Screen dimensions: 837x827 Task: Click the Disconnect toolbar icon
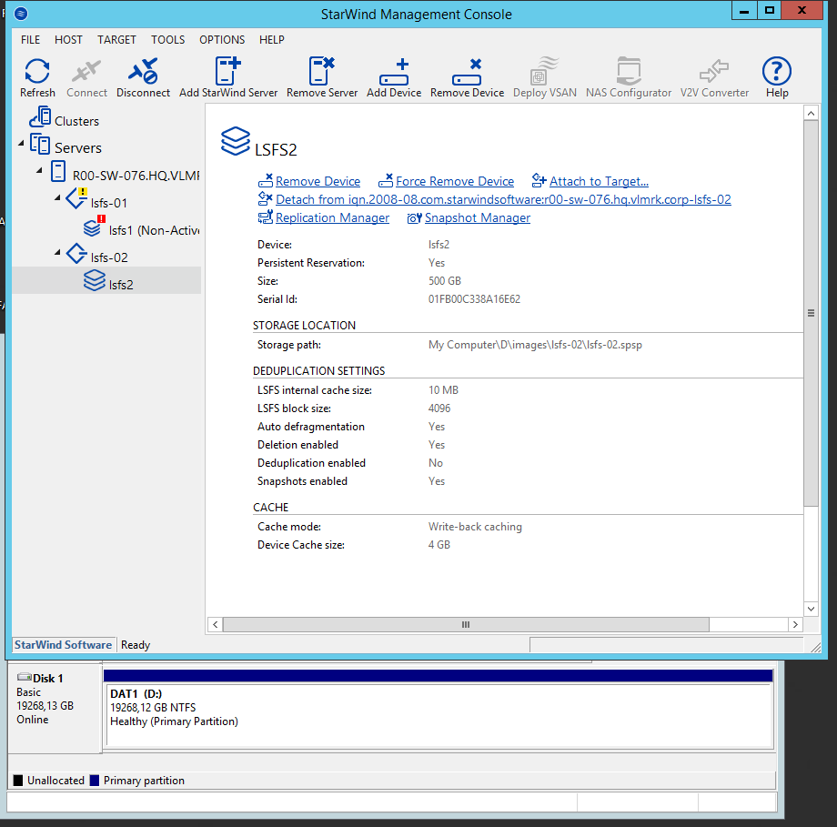(143, 71)
